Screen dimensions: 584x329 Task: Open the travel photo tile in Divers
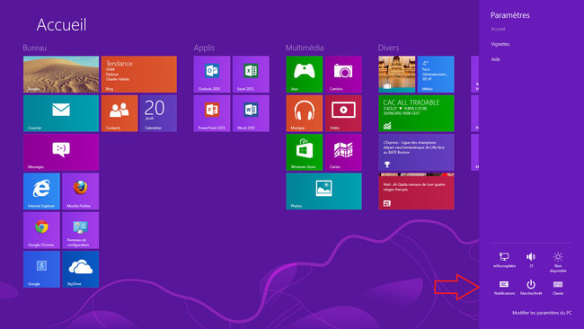click(396, 74)
